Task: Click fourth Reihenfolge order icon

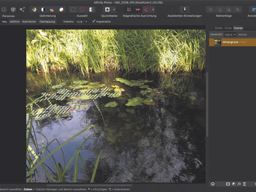Action: [238, 9]
